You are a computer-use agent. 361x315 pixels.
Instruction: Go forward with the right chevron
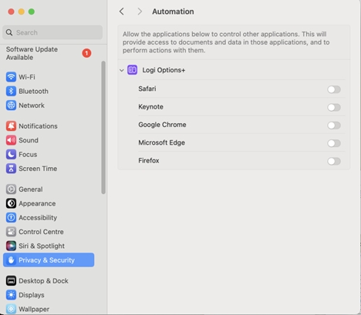coord(140,12)
